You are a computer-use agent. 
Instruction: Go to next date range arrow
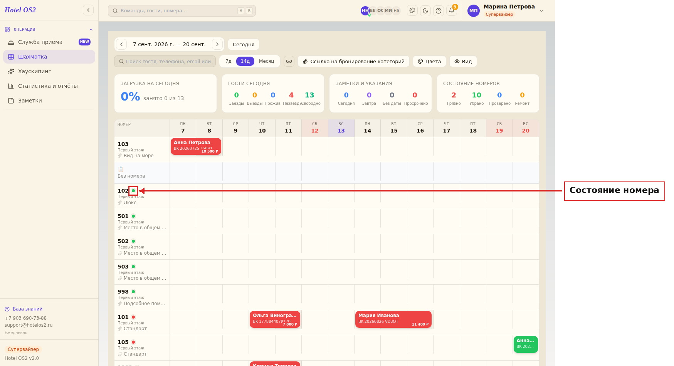(x=217, y=44)
